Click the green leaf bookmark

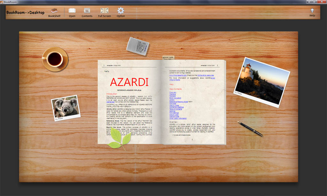[119, 139]
